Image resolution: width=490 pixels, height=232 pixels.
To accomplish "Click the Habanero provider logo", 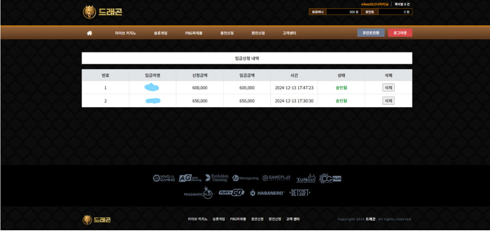I will pyautogui.click(x=267, y=193).
